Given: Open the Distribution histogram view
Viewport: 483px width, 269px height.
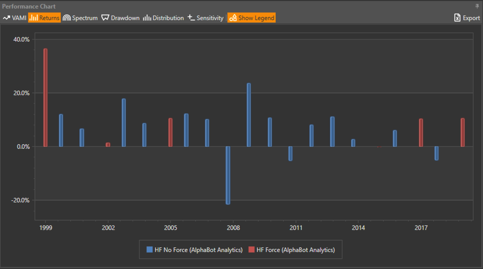Looking at the screenshot, I should coord(163,18).
